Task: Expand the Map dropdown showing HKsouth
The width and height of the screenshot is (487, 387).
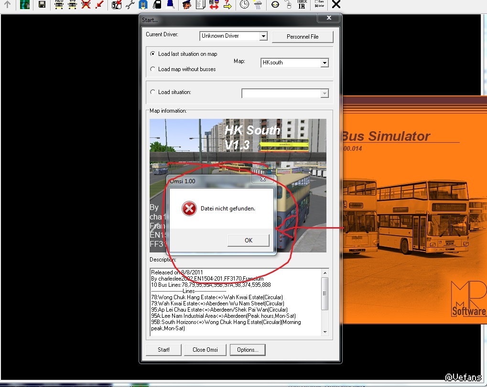Action: click(324, 63)
